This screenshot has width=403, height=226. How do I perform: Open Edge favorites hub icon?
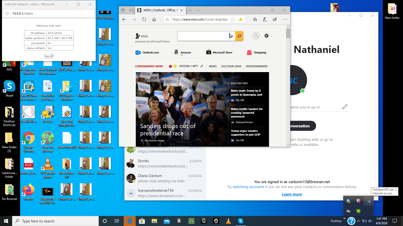tap(255, 19)
